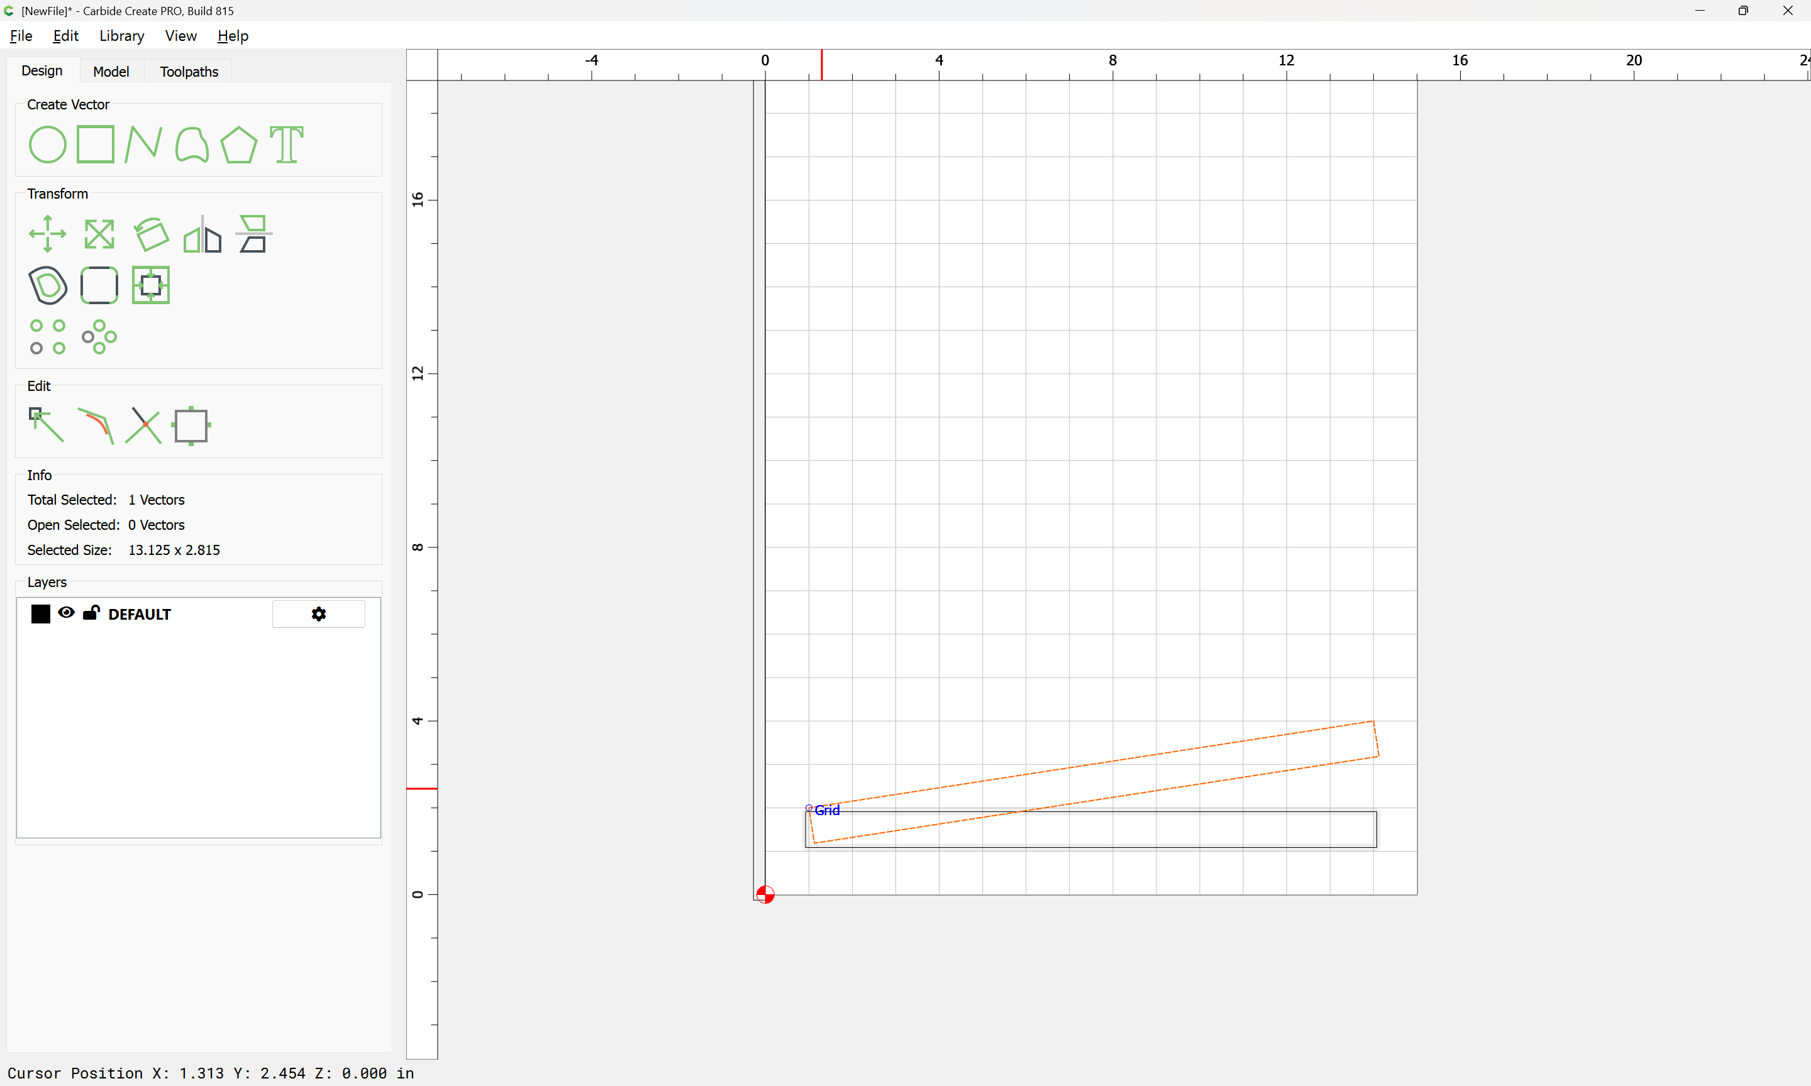
Task: Click DEFAULT layer black color swatch
Action: (41, 614)
